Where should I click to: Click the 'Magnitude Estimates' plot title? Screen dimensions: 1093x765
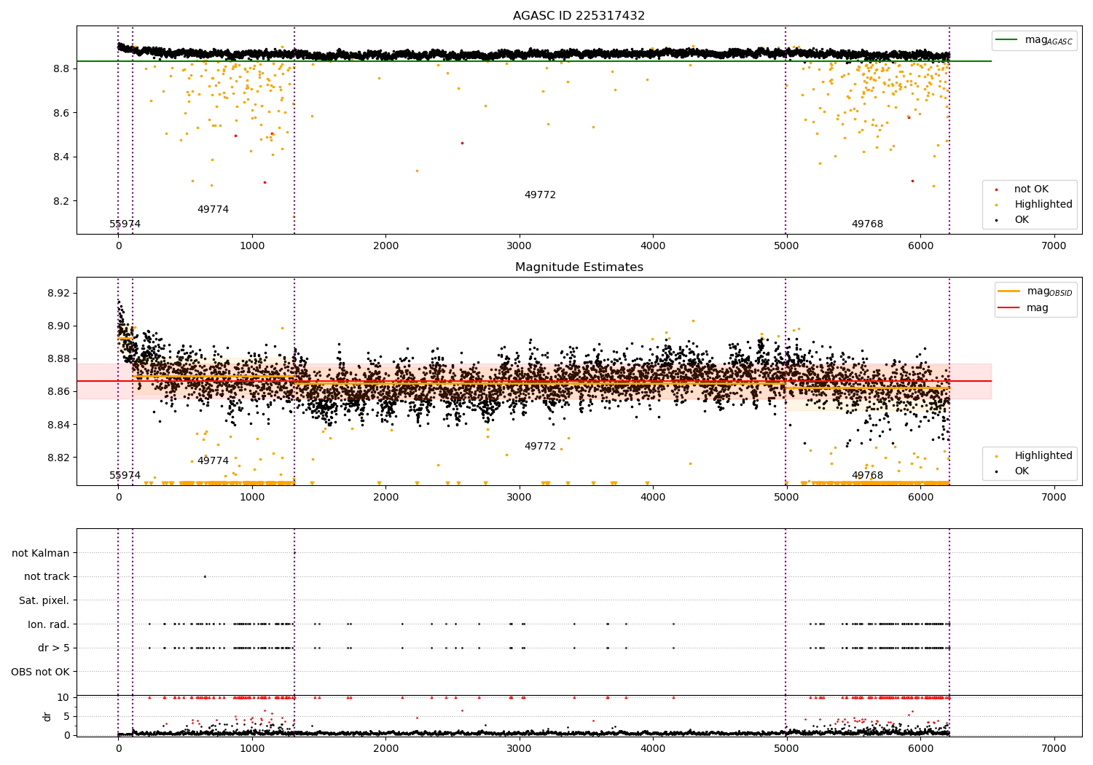(x=579, y=267)
